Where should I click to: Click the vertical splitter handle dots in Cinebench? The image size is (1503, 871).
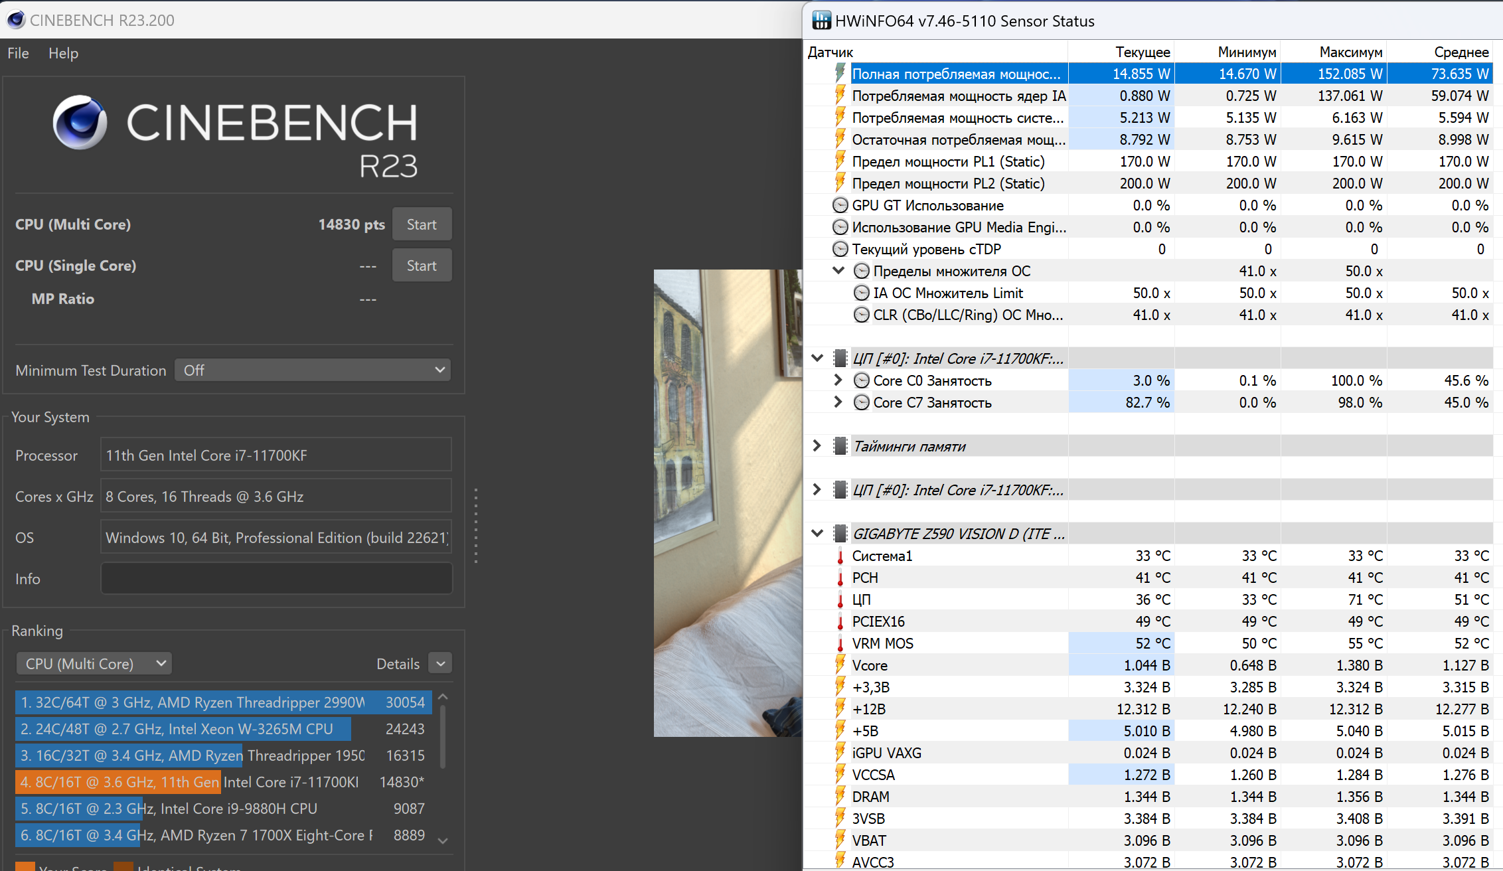(476, 526)
